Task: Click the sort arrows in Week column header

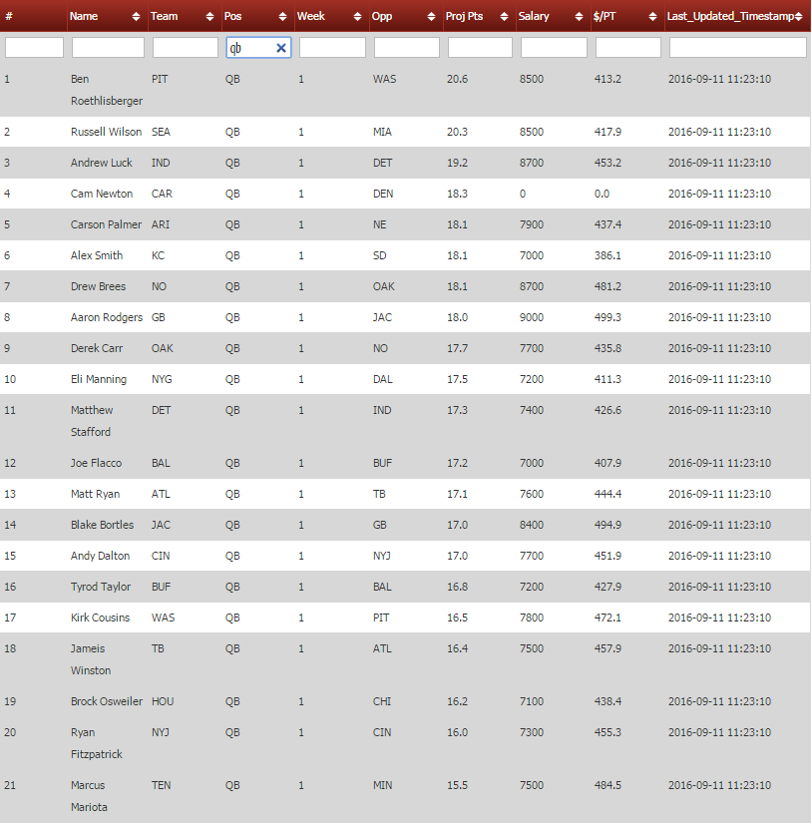Action: 357,17
